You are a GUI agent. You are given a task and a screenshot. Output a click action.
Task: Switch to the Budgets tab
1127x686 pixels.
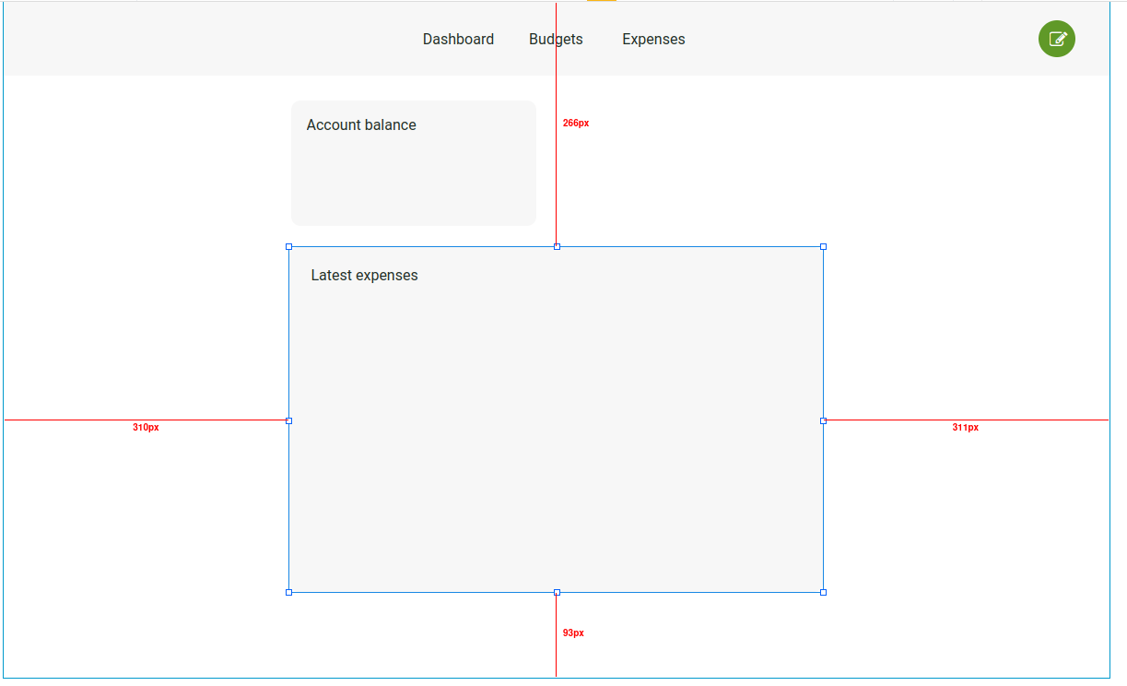[556, 39]
